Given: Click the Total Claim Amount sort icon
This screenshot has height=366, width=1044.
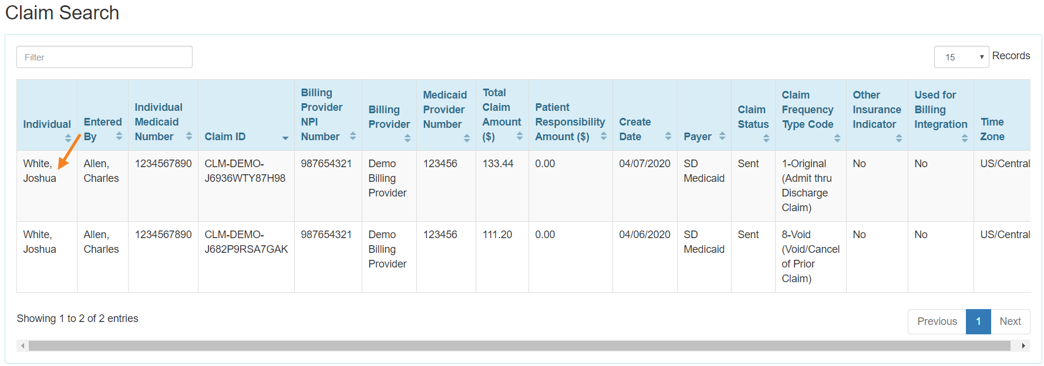Looking at the screenshot, I should click(520, 136).
